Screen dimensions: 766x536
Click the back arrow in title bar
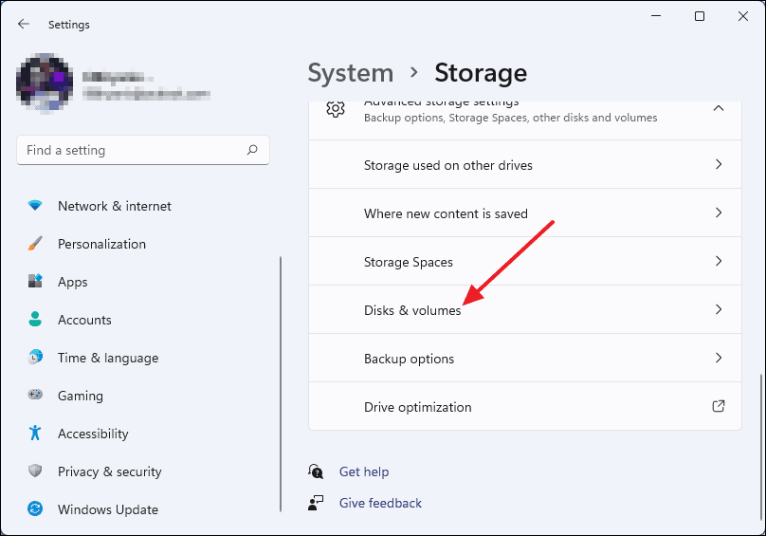[24, 25]
